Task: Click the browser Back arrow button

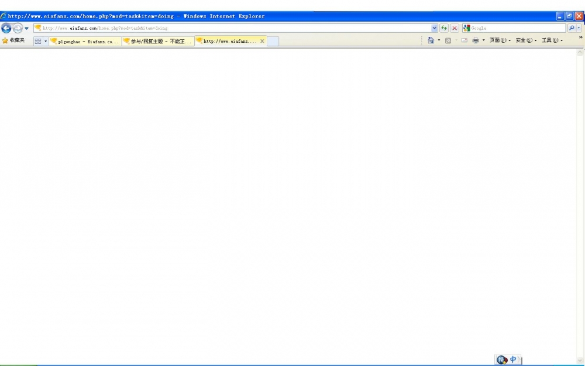Action: [x=6, y=28]
